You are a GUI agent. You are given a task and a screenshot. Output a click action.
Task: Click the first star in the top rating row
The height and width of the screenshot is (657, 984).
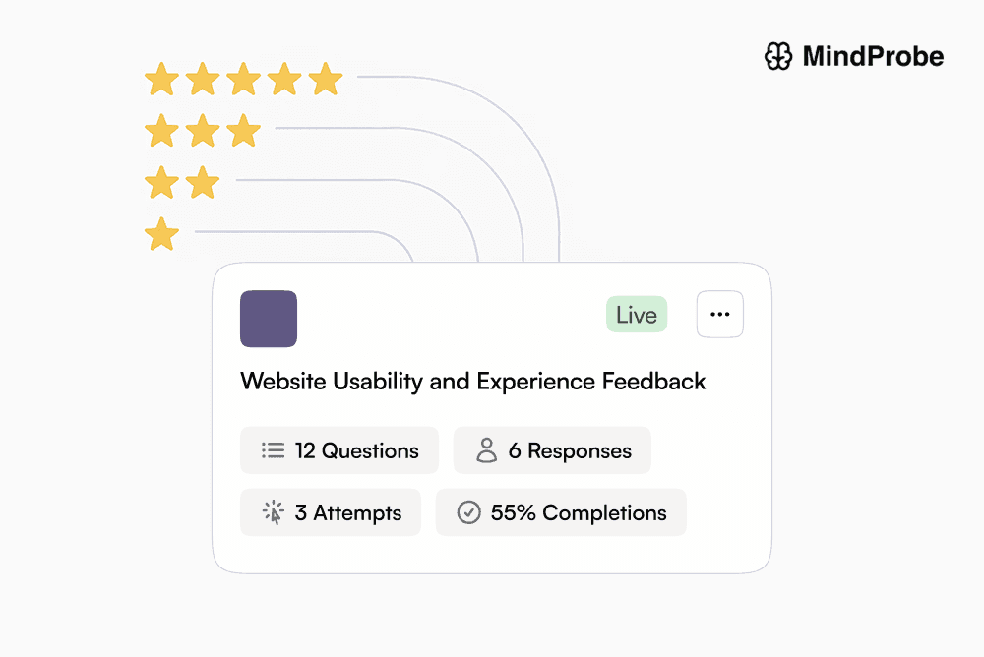point(162,80)
